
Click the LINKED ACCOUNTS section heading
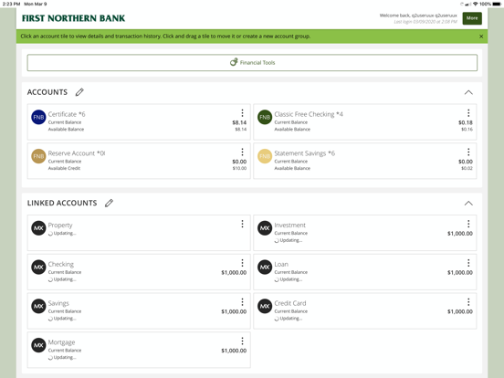pyautogui.click(x=62, y=203)
